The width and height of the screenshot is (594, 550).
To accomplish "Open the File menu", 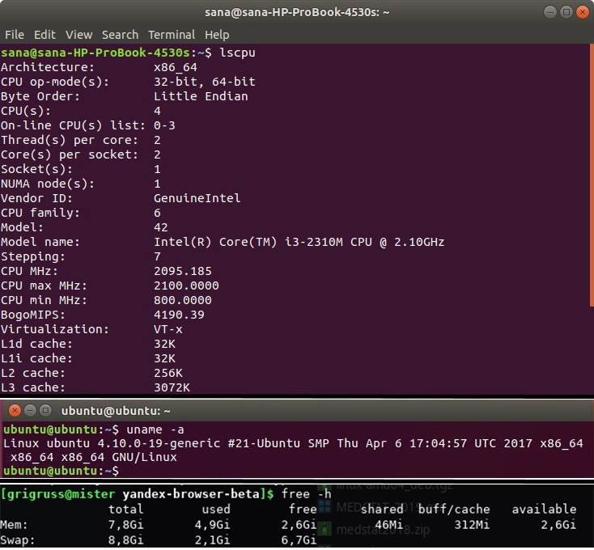I will click(15, 35).
